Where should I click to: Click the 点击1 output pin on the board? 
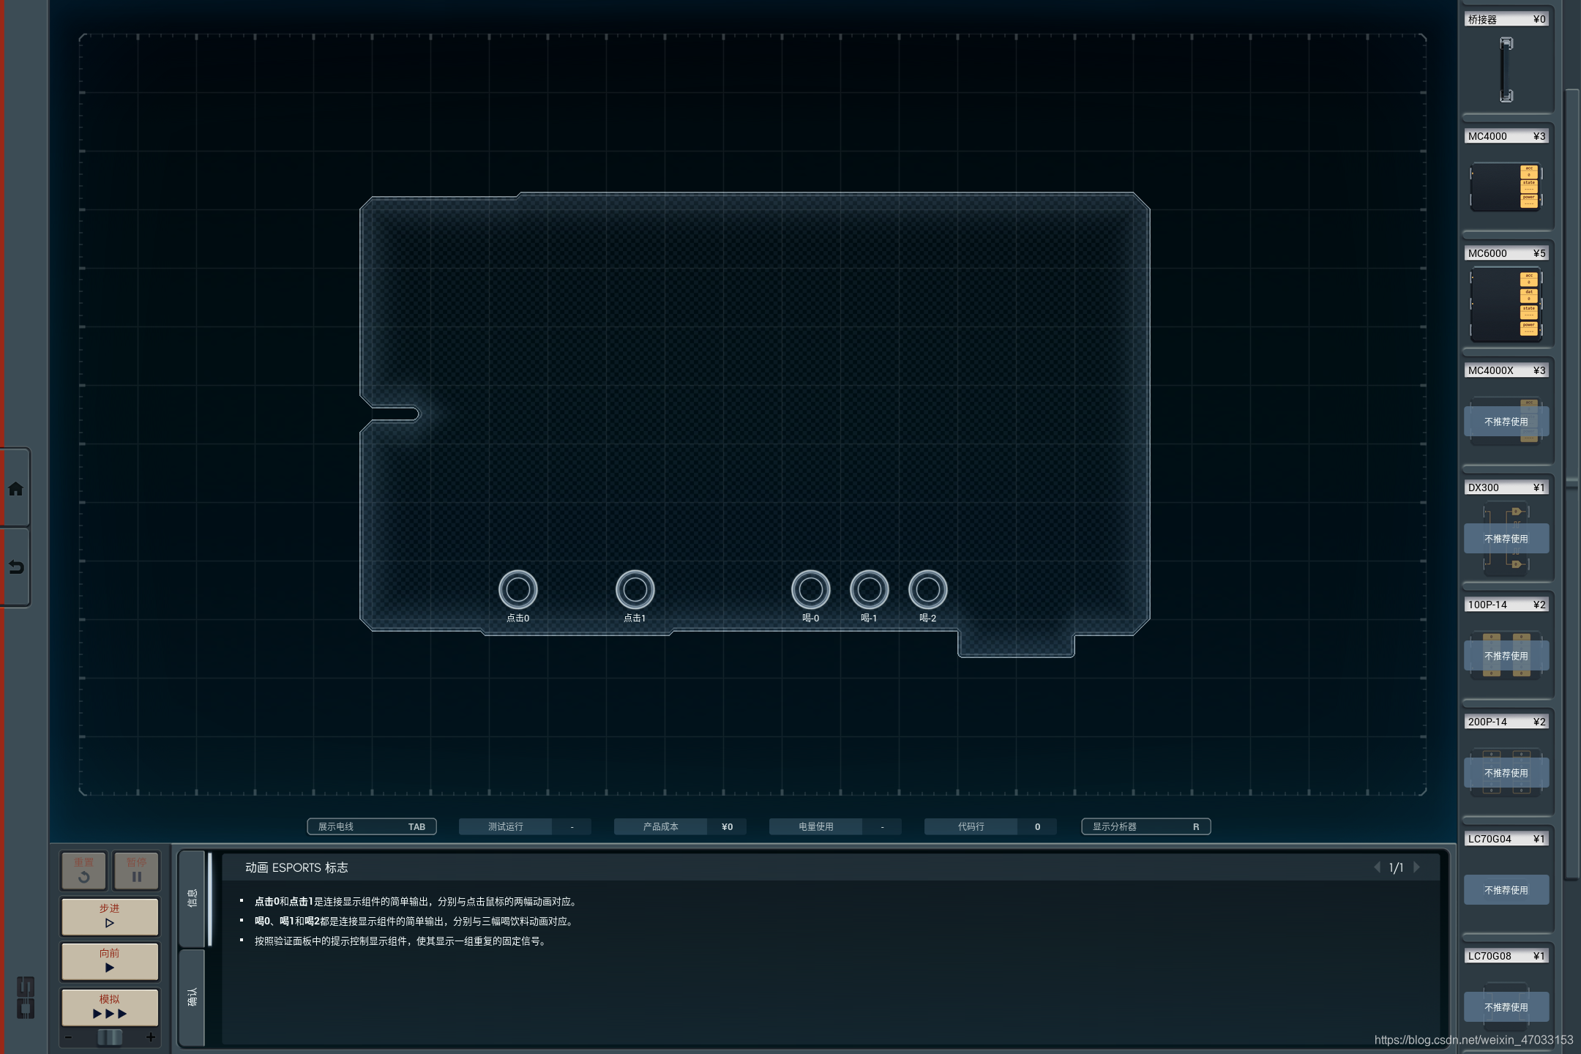click(635, 589)
